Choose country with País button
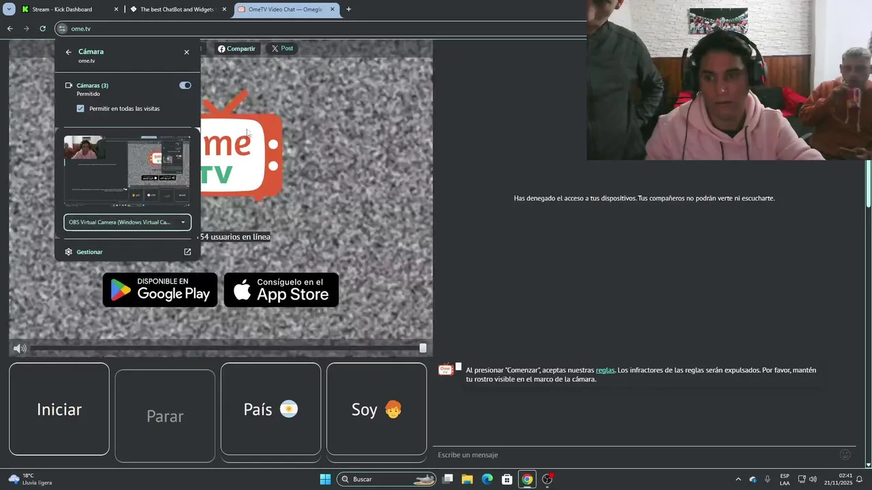Viewport: 872px width, 490px height. [x=270, y=409]
